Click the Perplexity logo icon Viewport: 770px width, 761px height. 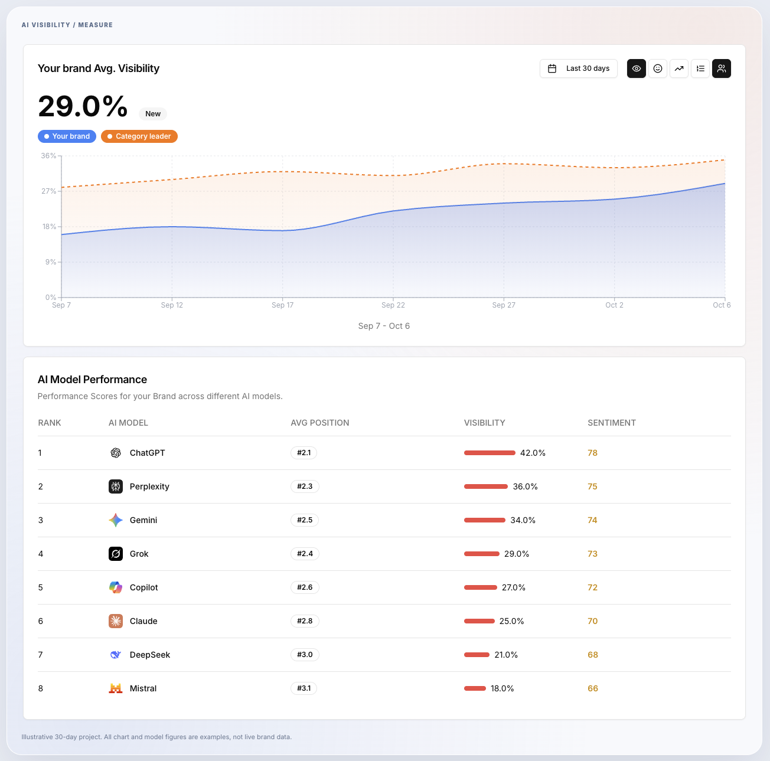(x=116, y=486)
